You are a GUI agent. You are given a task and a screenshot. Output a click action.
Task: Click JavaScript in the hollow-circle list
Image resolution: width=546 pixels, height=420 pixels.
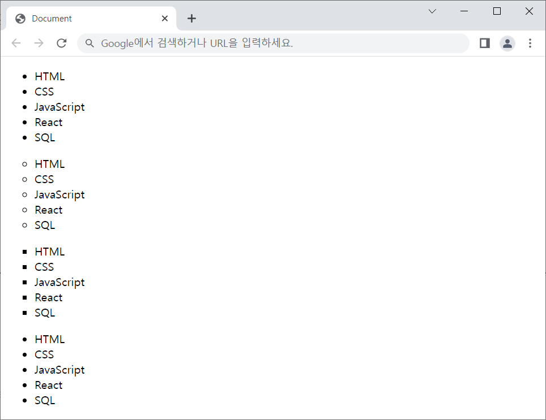pyautogui.click(x=59, y=194)
